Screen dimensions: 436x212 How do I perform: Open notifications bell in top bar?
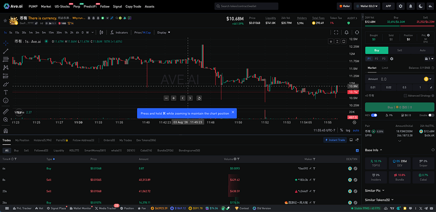click(x=410, y=6)
